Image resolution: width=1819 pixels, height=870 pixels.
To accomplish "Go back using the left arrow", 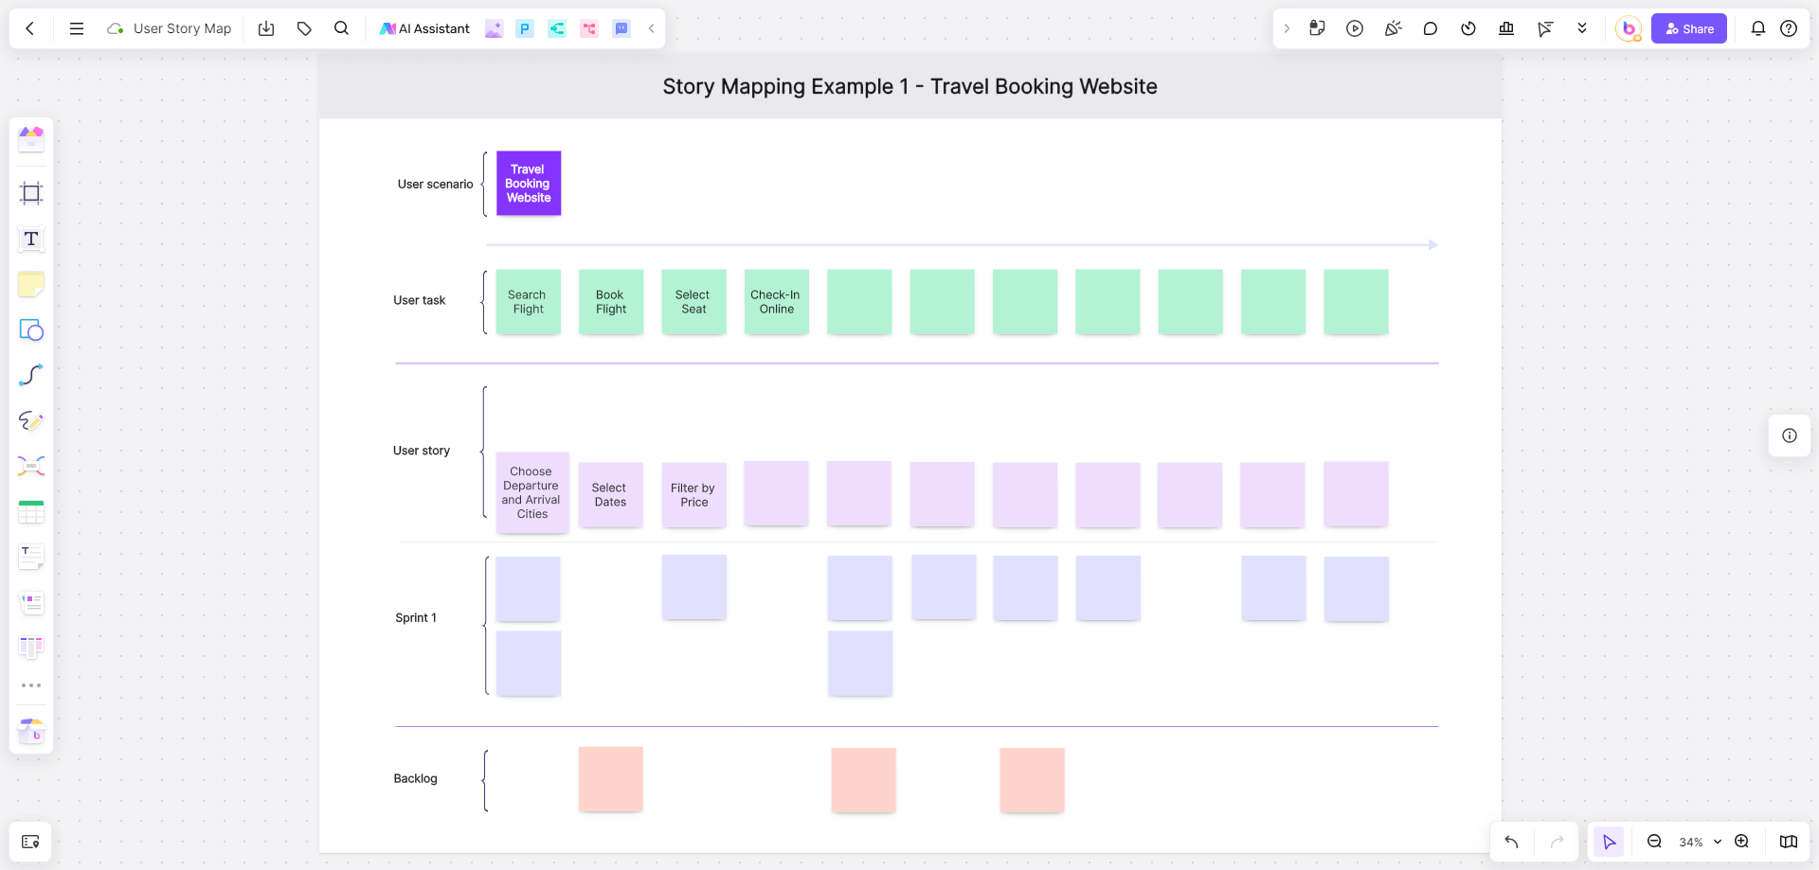I will [x=30, y=28].
